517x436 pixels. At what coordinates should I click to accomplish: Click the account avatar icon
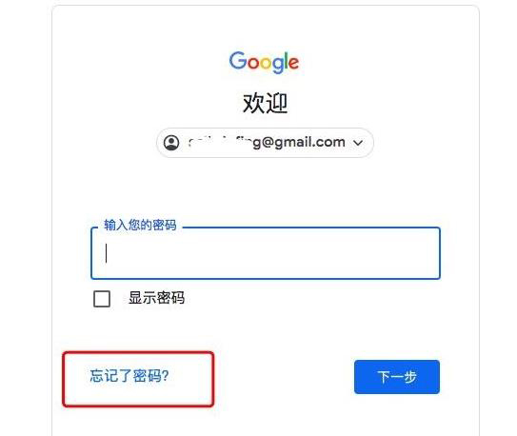click(171, 143)
